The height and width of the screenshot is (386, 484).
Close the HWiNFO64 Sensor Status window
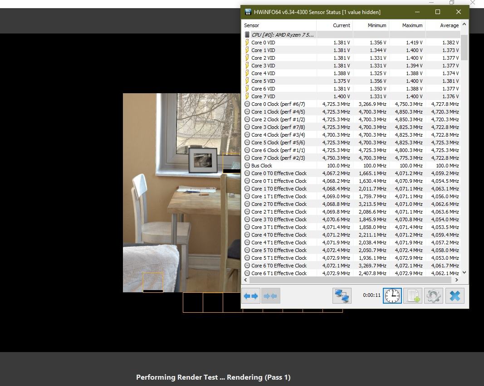coord(459,12)
